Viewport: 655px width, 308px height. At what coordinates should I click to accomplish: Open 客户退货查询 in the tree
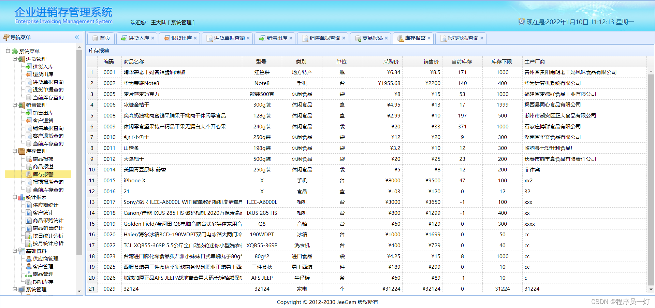point(48,136)
